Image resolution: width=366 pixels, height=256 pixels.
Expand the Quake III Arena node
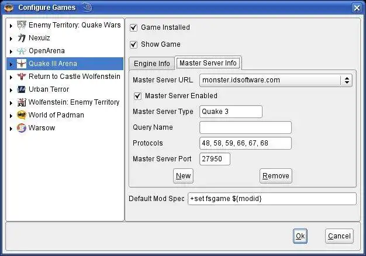[x=11, y=64]
